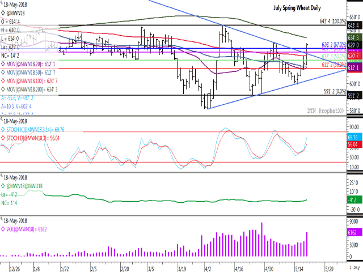The width and height of the screenshot is (363, 272).
Task: Click the blue diamond beside STOCH K
Action: click(3, 130)
